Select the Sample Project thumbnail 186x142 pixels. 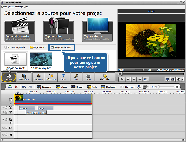(41, 61)
